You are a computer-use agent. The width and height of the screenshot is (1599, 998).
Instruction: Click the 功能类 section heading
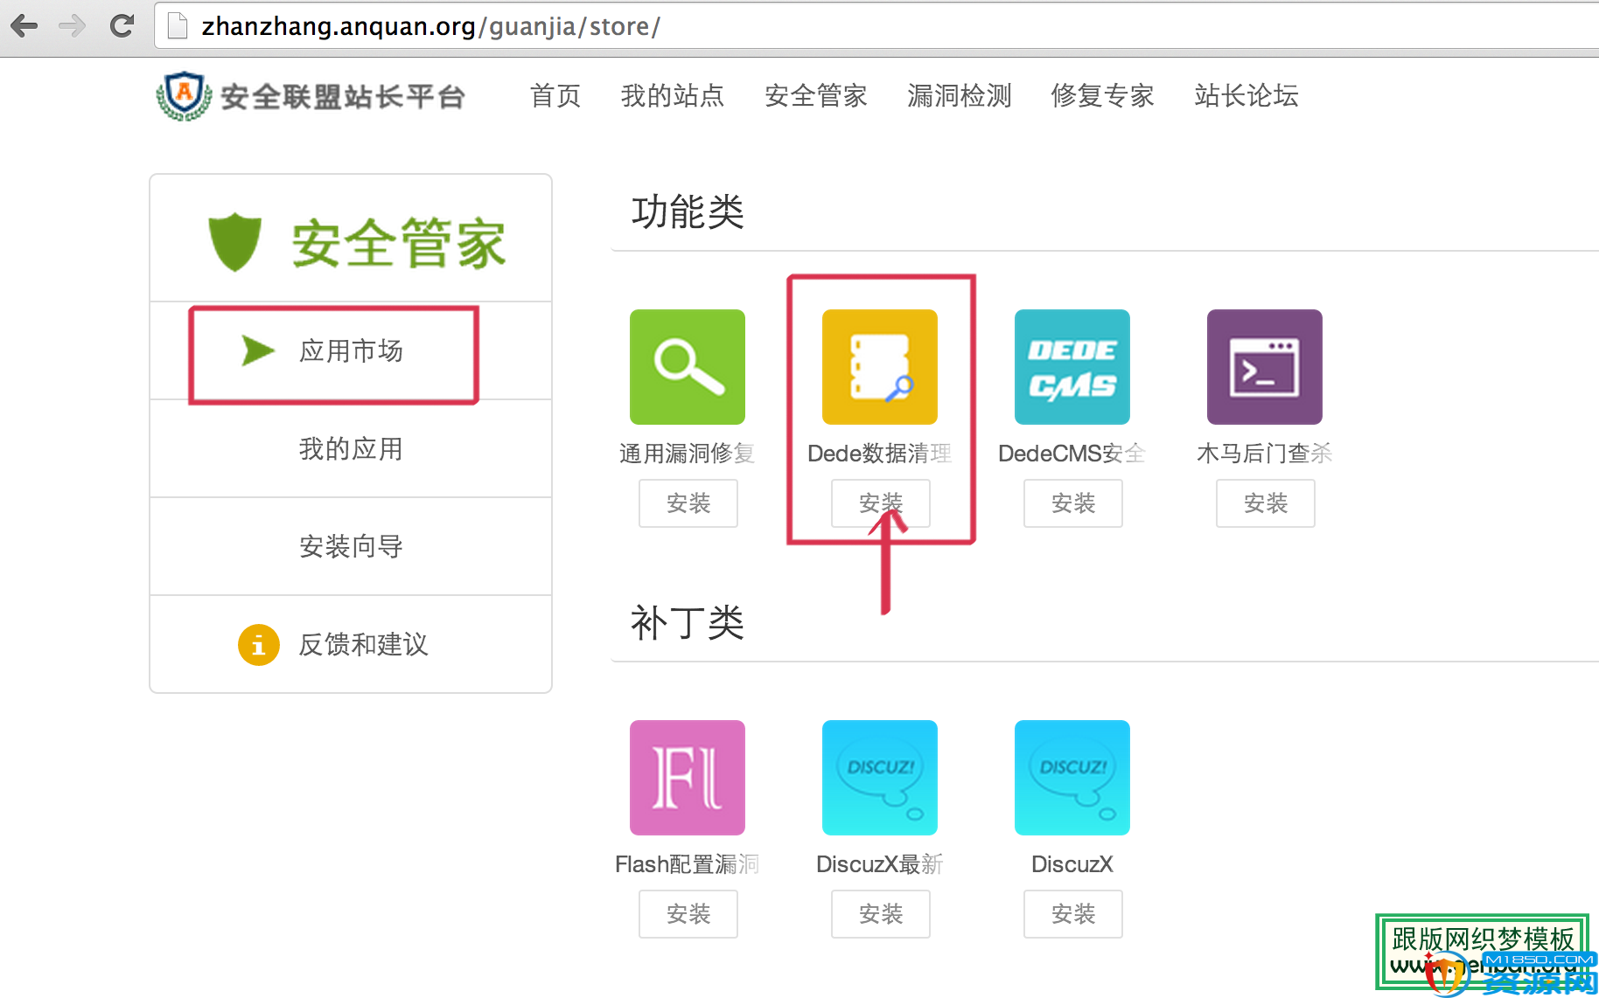[x=688, y=212]
